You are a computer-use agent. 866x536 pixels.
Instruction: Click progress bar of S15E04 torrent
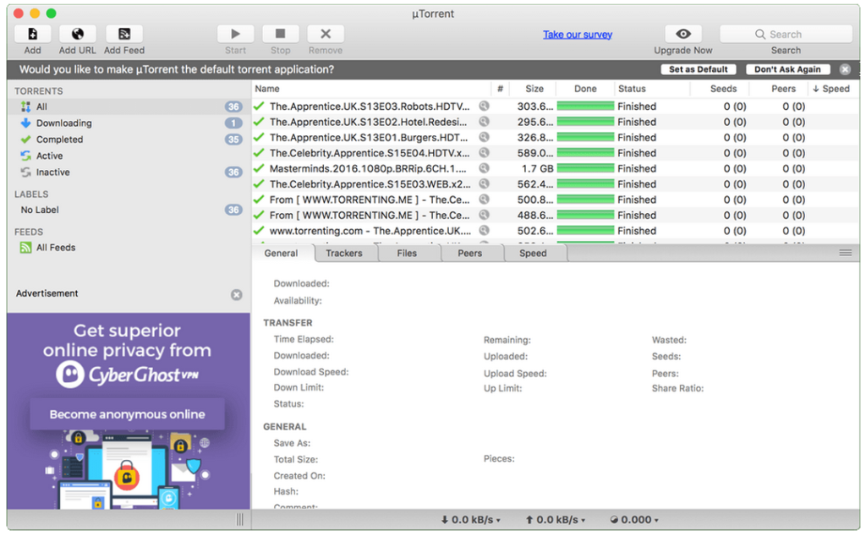(585, 153)
